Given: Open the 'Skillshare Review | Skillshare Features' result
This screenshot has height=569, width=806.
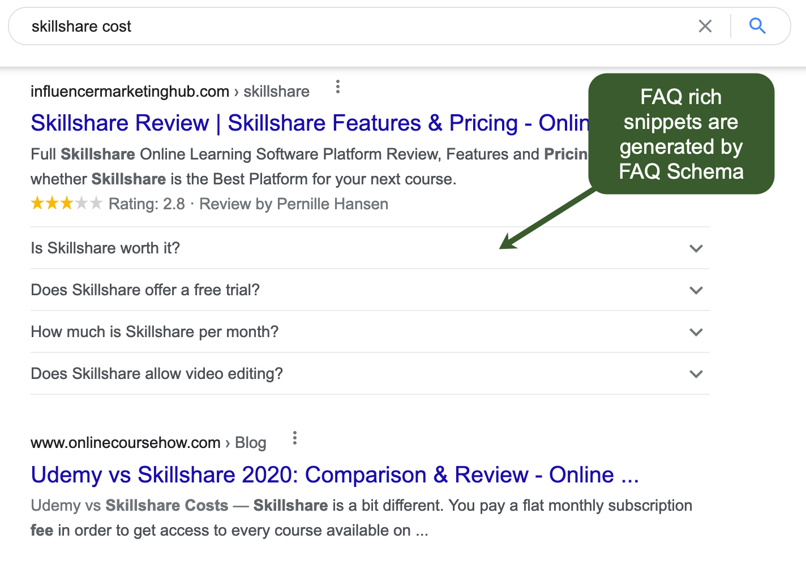Looking at the screenshot, I should (x=310, y=123).
